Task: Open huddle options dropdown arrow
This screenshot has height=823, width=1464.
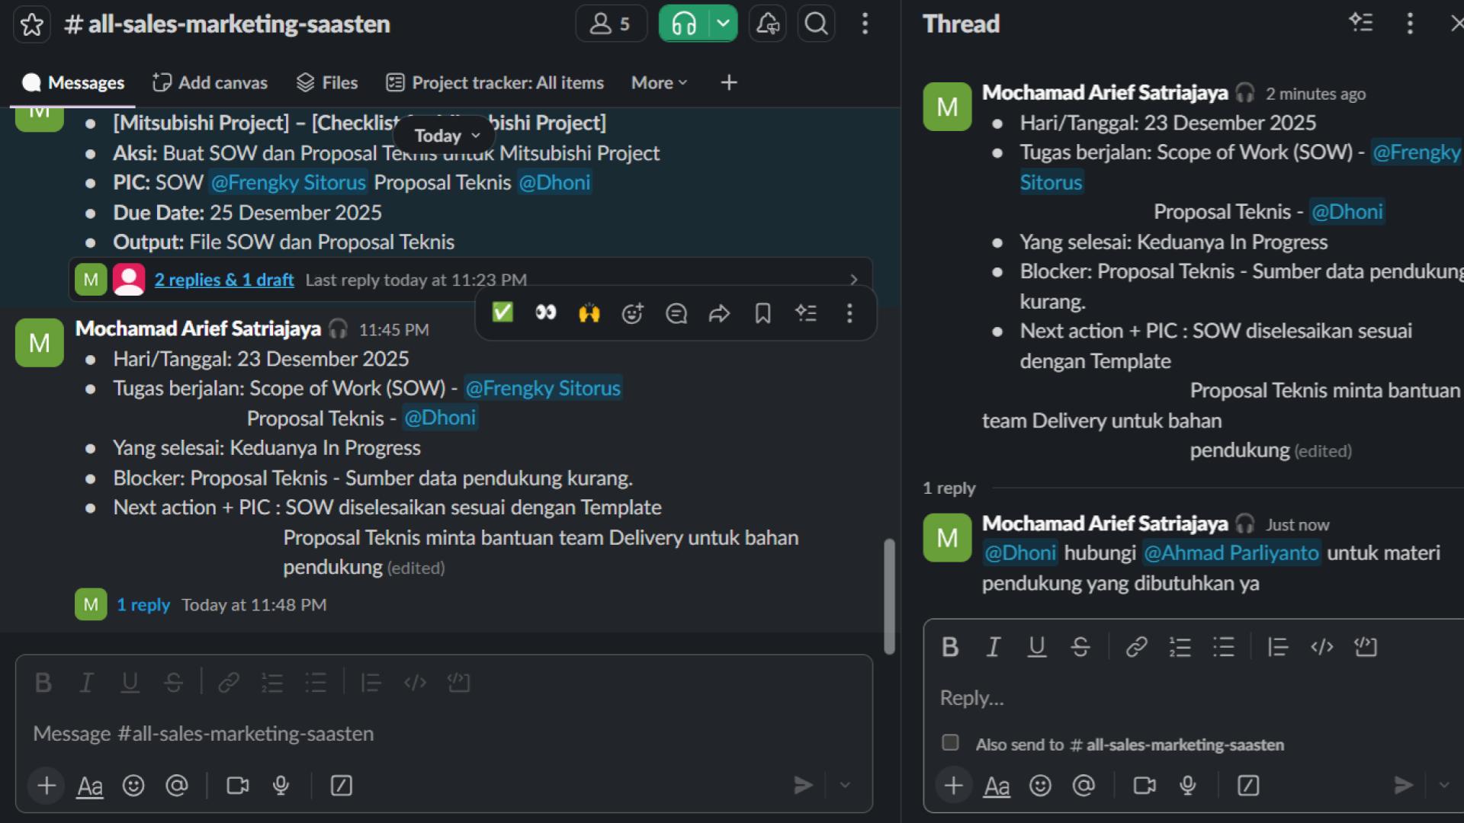Action: tap(723, 24)
